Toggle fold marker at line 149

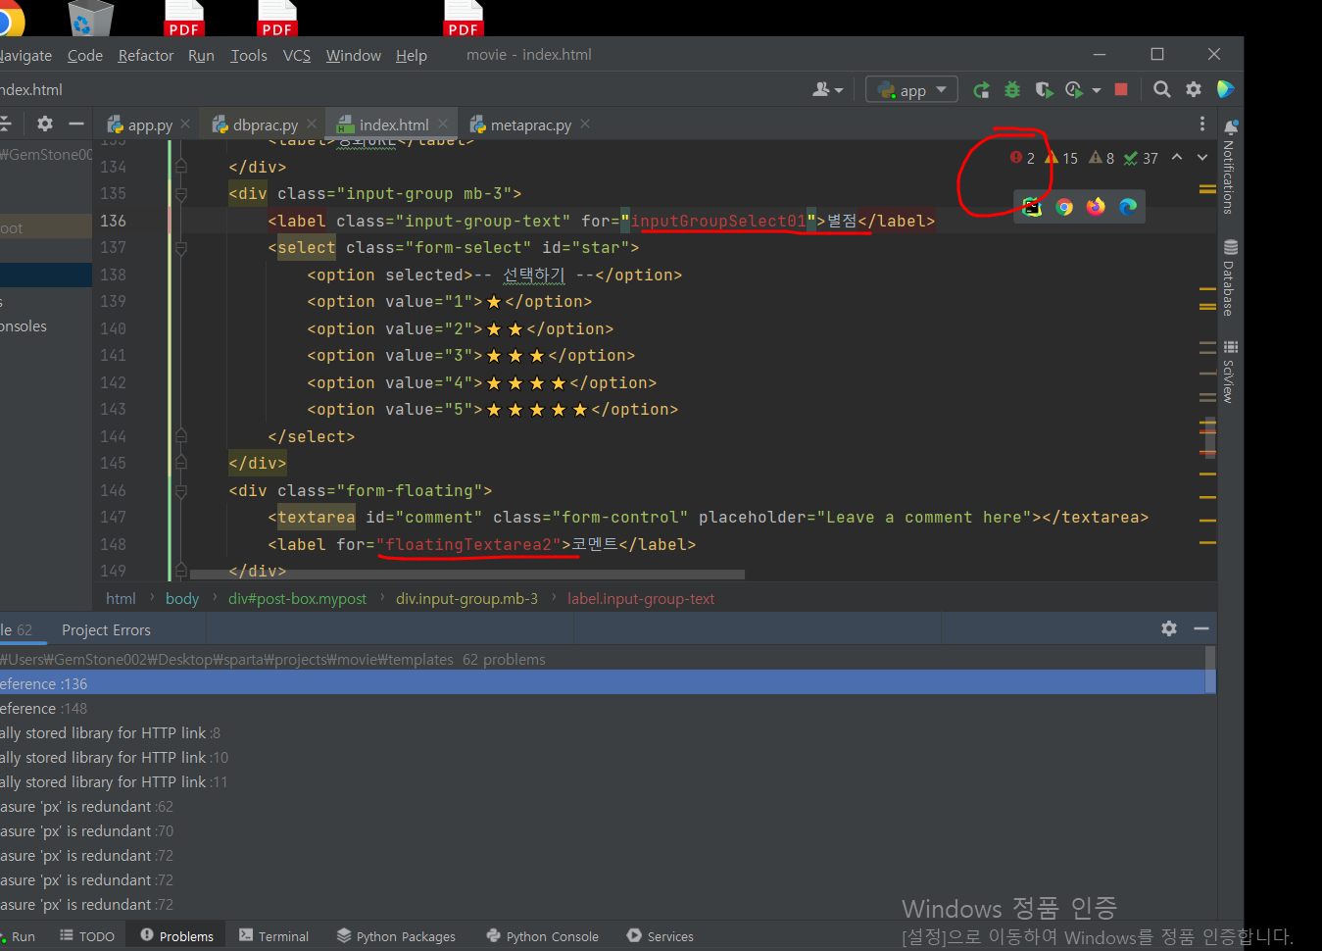[181, 570]
